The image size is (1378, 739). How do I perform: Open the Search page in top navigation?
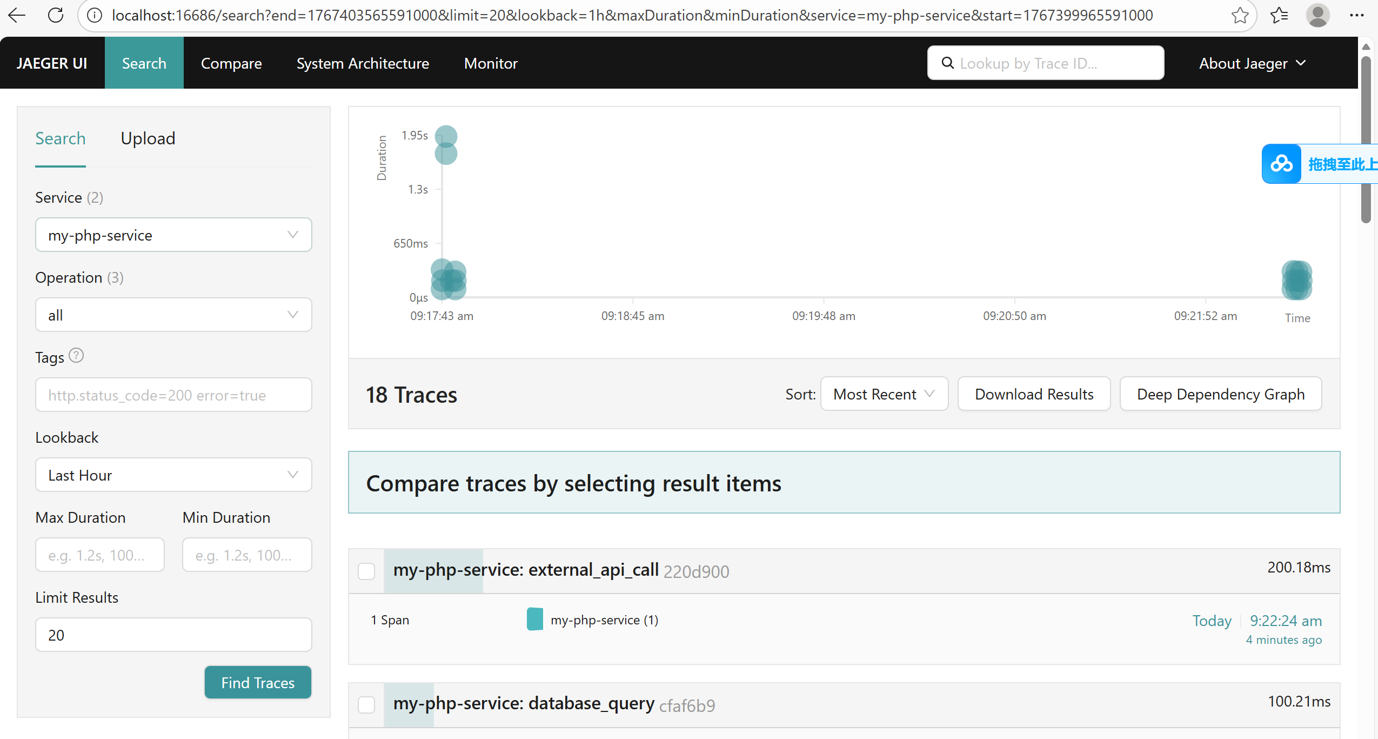144,63
